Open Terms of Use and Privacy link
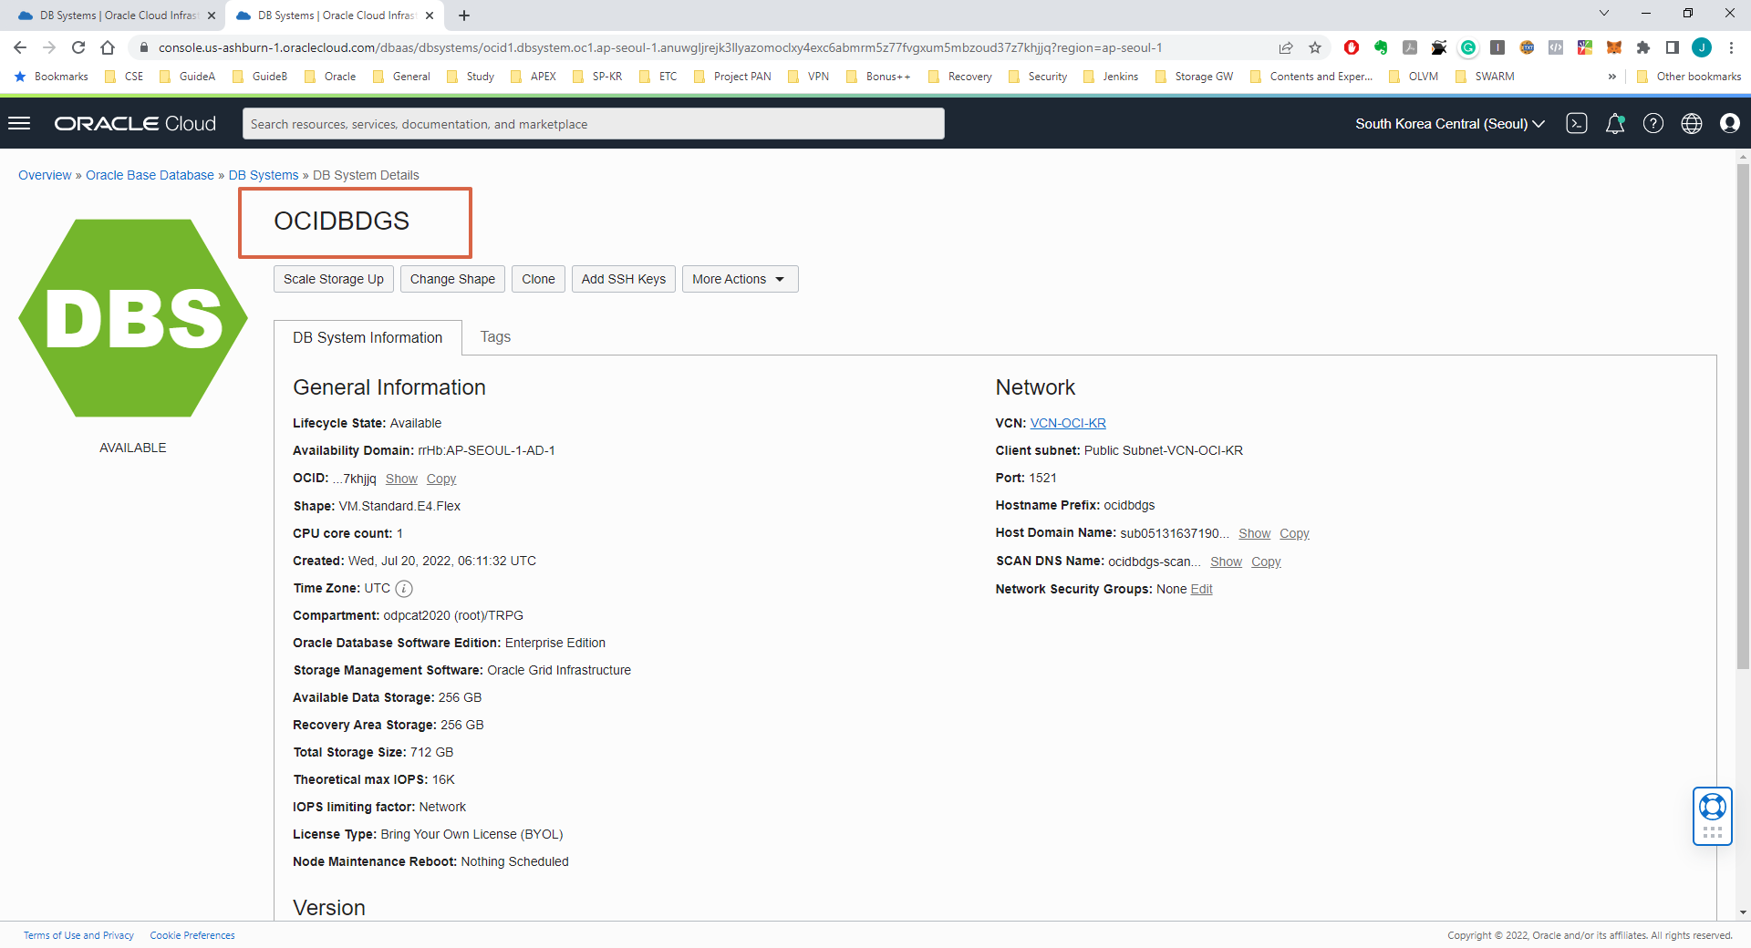Viewport: 1751px width, 948px height. [x=78, y=935]
